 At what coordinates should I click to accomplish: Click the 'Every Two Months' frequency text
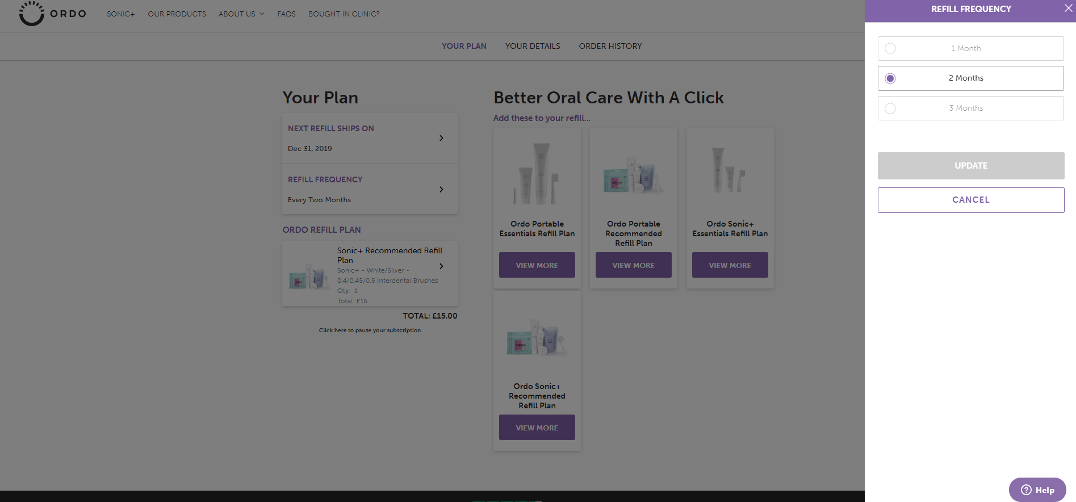(319, 200)
